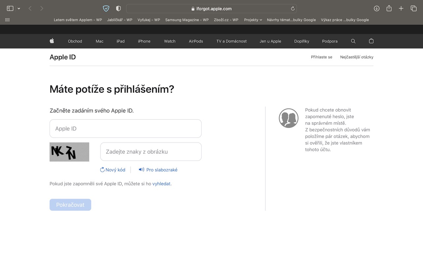Open Letem světem Applem - WP bookmark

78,20
